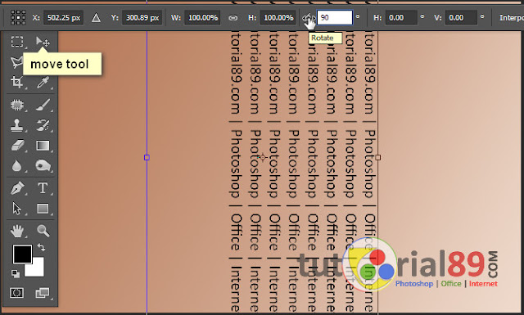Image resolution: width=524 pixels, height=315 pixels.
Task: Select the Zoom tool
Action: click(43, 231)
